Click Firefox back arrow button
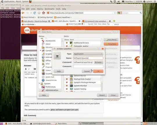This screenshot has height=125, width=157. click(x=23, y=13)
